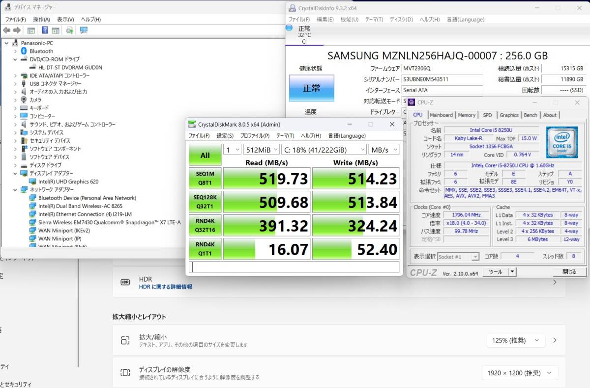Viewport: 590px width, 388px height.
Task: Select the キーボード keyboard icon in device tree
Action: click(x=24, y=108)
